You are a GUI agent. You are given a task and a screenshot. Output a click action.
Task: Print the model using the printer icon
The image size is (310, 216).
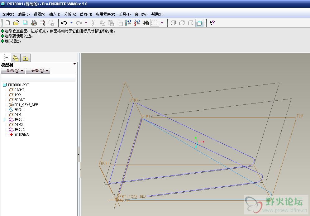34,23
